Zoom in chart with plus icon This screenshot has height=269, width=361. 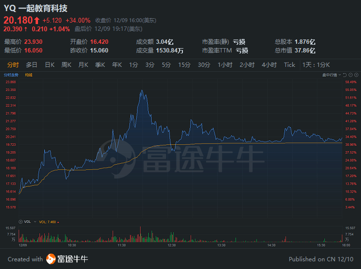[x=356, y=75]
